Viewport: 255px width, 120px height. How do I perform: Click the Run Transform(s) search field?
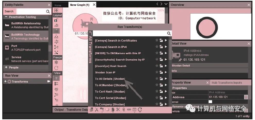point(130,34)
